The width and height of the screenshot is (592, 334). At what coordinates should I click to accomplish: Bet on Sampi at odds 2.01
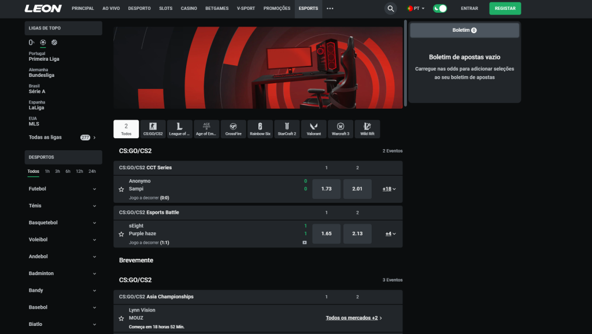[357, 189]
